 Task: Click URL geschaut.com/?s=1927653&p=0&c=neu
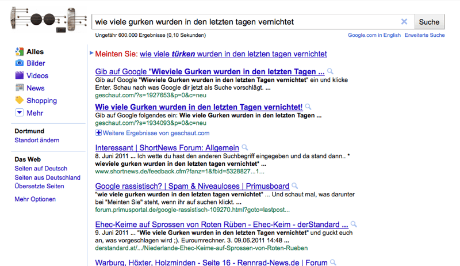point(151,96)
